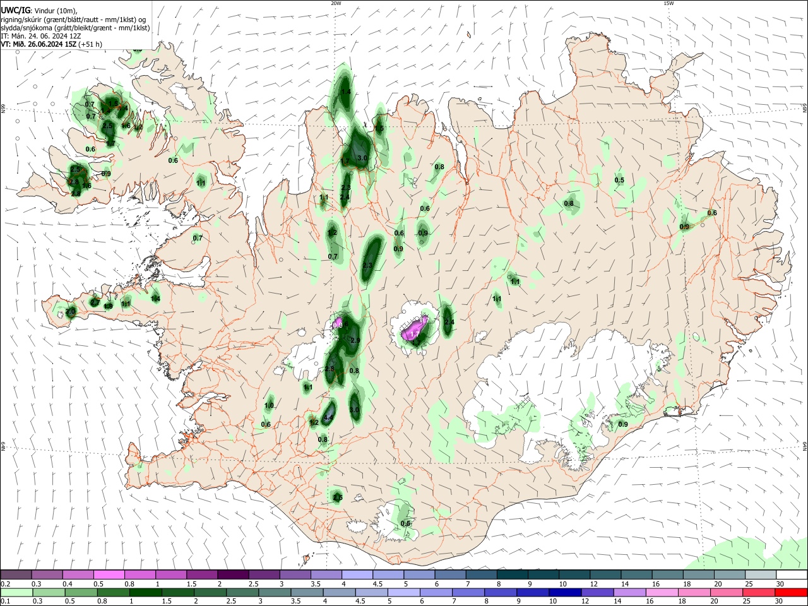Click the (+51 h) forecast offset text
This screenshot has height=606, width=808.
(90, 44)
